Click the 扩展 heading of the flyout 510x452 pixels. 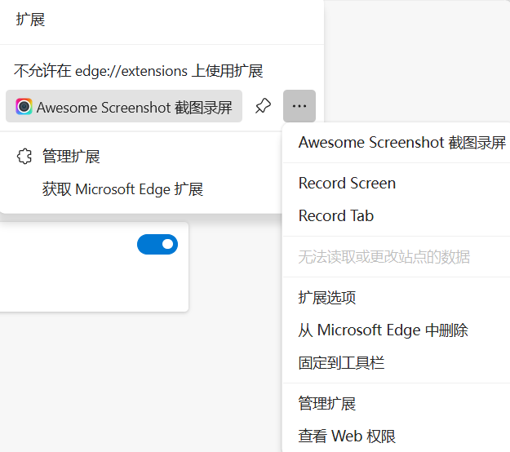pyautogui.click(x=31, y=20)
